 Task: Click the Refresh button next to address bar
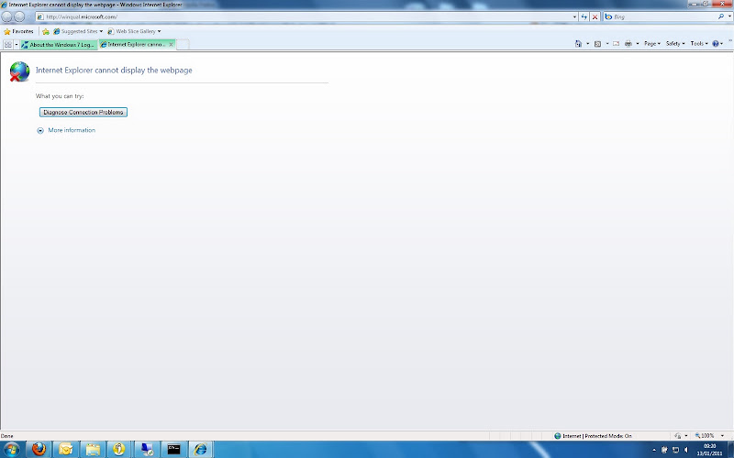[584, 16]
